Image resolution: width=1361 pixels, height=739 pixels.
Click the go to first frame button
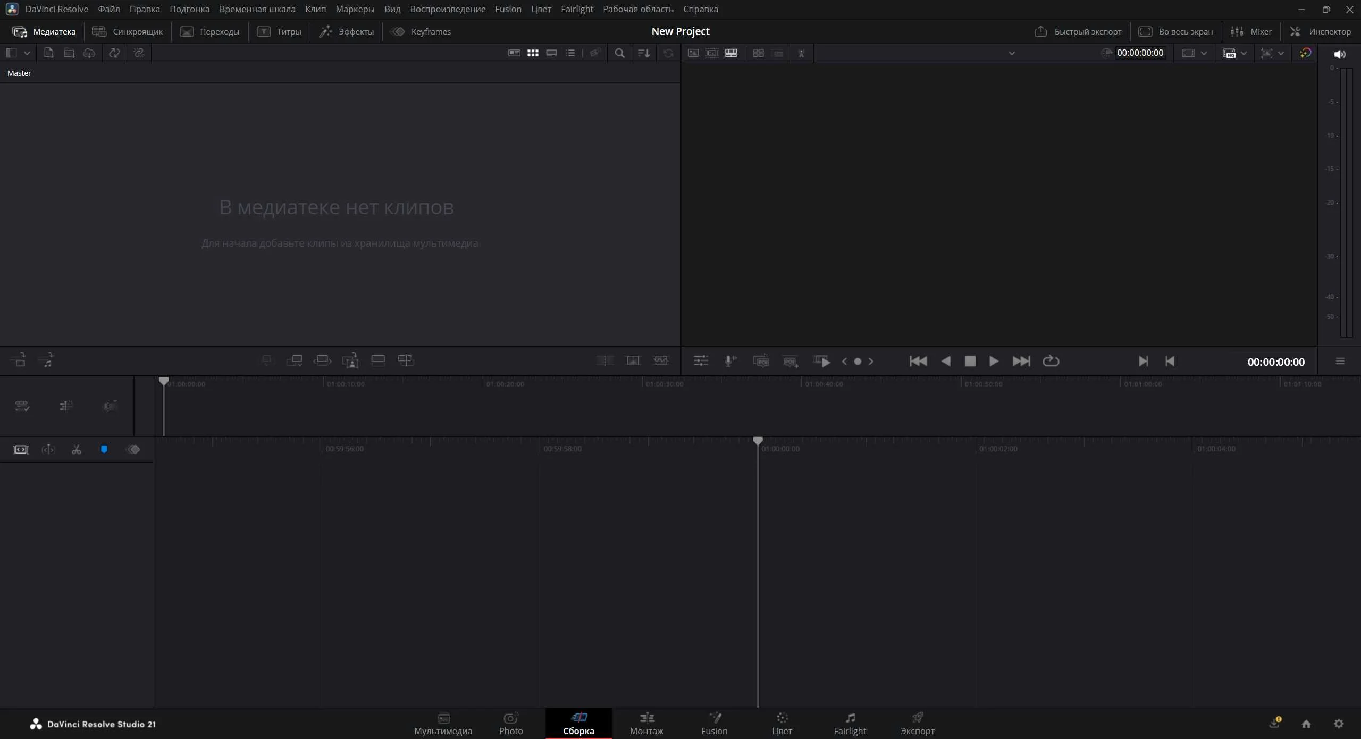point(918,361)
